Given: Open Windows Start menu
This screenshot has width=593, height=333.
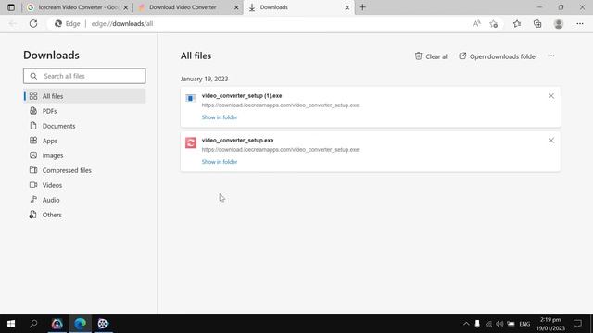Looking at the screenshot, I should coord(11,324).
